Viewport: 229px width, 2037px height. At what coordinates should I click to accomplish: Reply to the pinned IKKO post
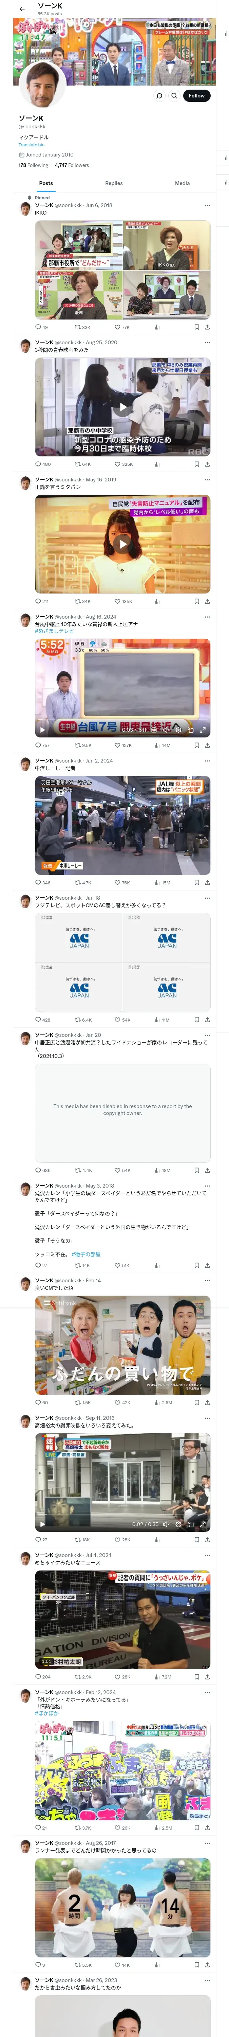click(x=38, y=327)
